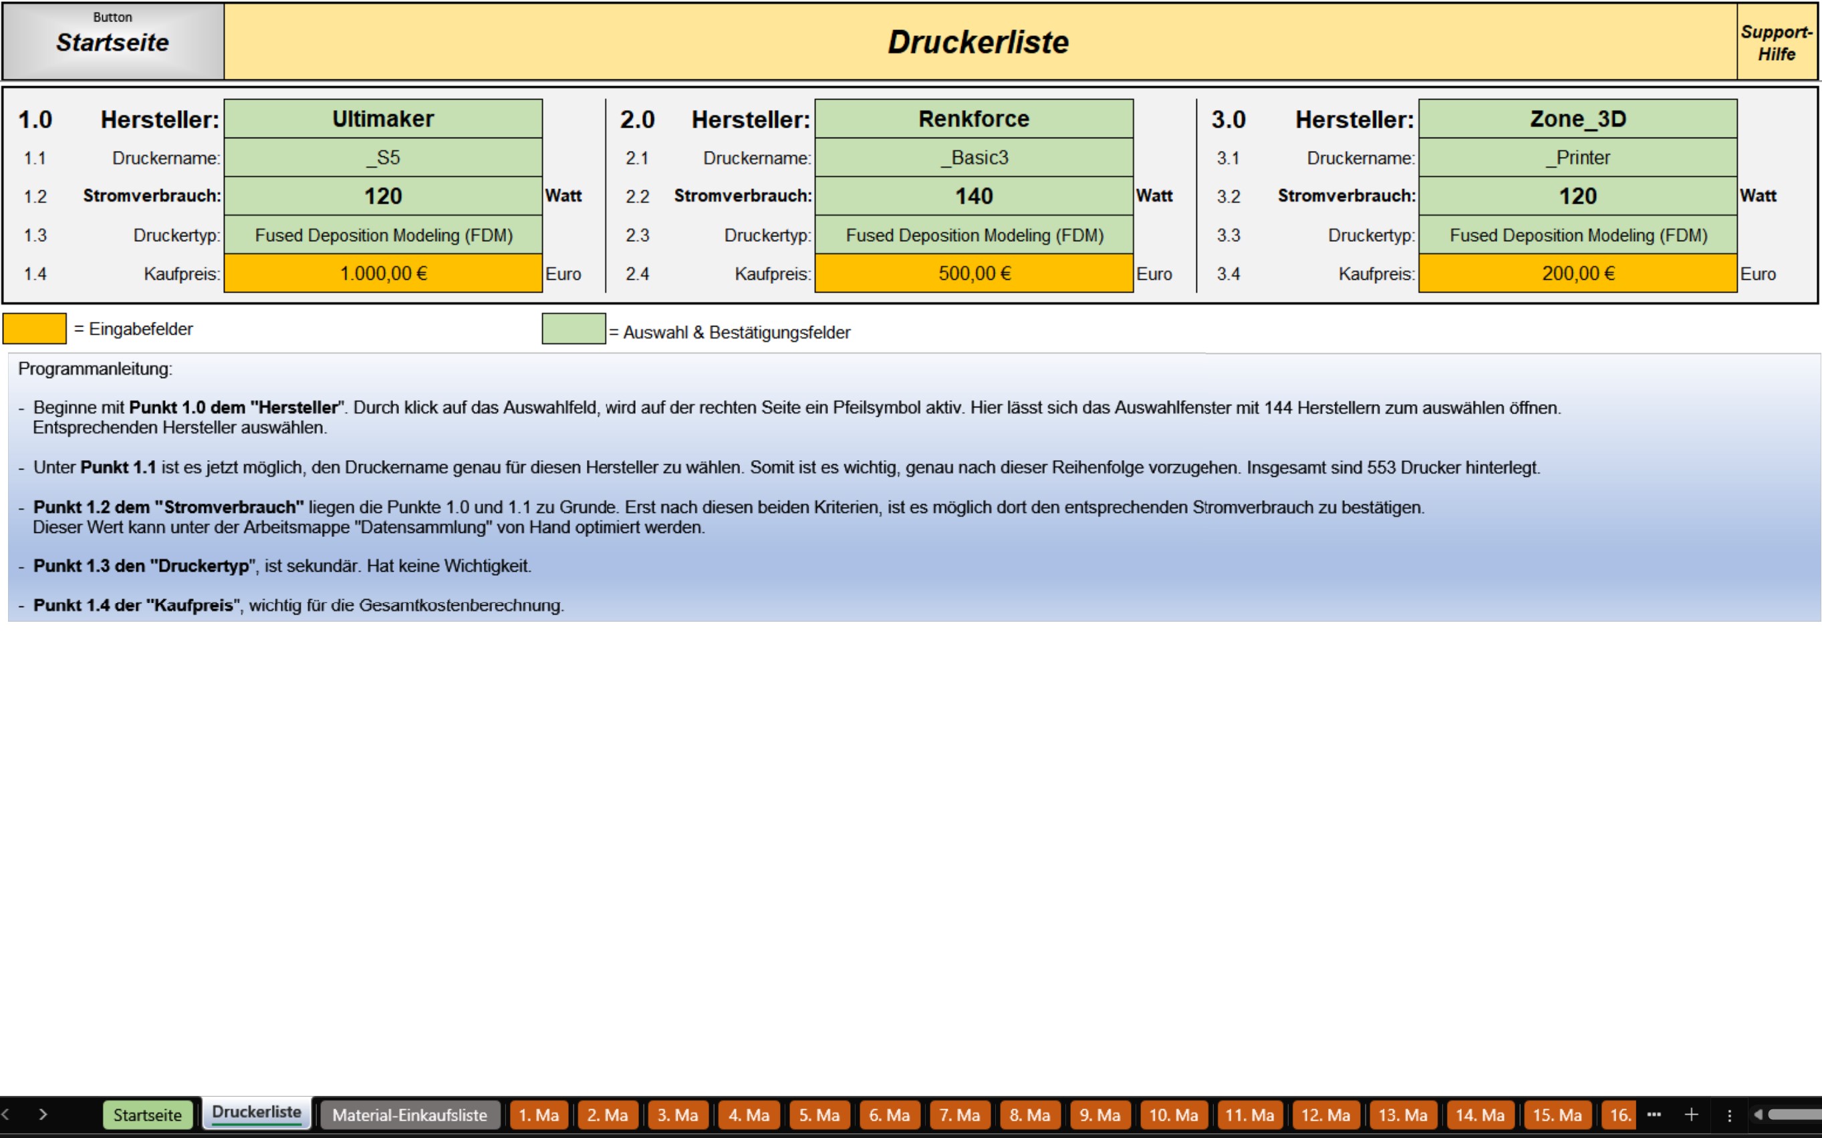The width and height of the screenshot is (1822, 1138).
Task: Select the Hersteller field showing Renkforce
Action: [x=974, y=119]
